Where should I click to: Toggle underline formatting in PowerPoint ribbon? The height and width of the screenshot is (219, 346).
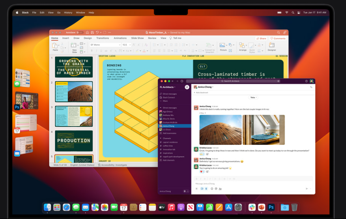pyautogui.click(x=101, y=51)
